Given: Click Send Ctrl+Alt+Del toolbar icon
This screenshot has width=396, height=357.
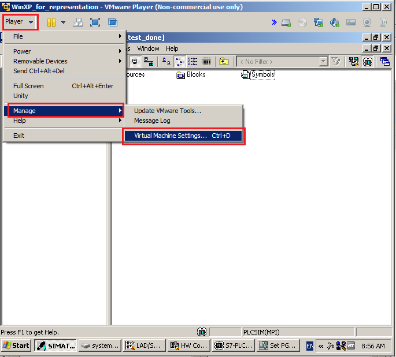Looking at the screenshot, I should [x=78, y=22].
